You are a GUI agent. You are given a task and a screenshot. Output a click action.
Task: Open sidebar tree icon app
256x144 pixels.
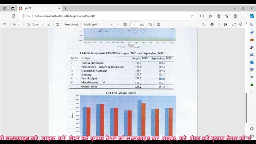[252, 85]
